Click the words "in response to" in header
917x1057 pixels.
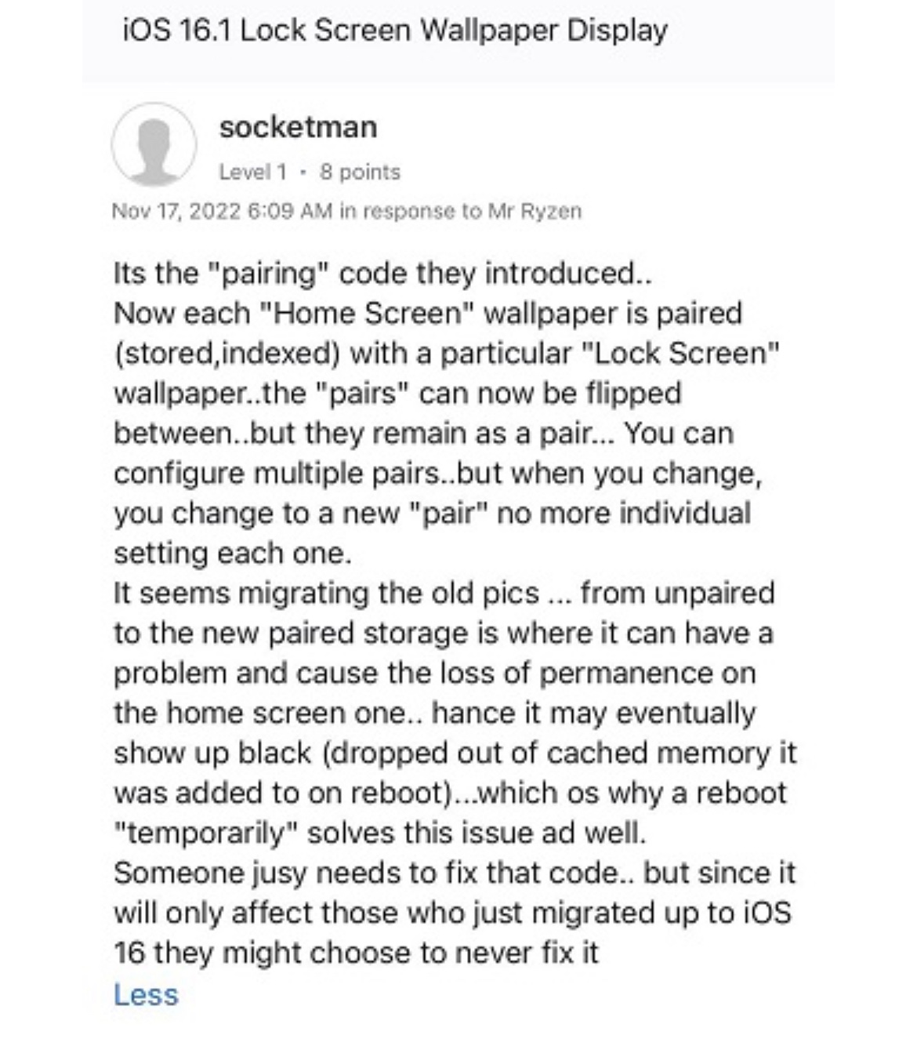click(x=410, y=211)
